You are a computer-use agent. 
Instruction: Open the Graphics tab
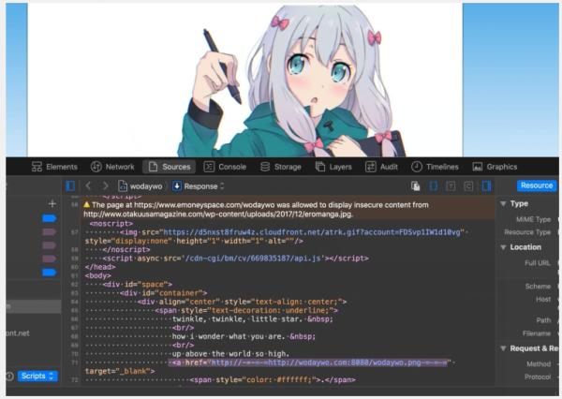point(495,167)
